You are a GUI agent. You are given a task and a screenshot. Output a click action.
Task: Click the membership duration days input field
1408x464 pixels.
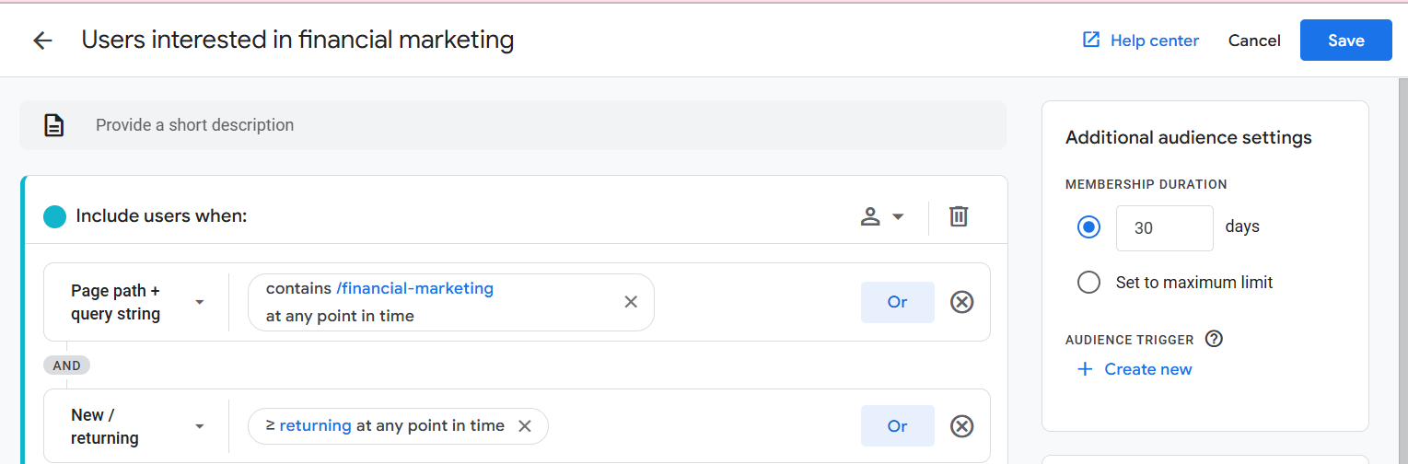tap(1165, 228)
